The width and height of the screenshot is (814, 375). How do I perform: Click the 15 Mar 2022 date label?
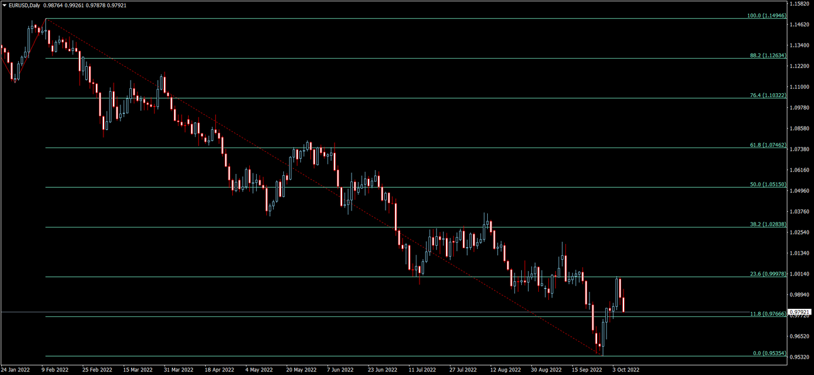coord(138,370)
